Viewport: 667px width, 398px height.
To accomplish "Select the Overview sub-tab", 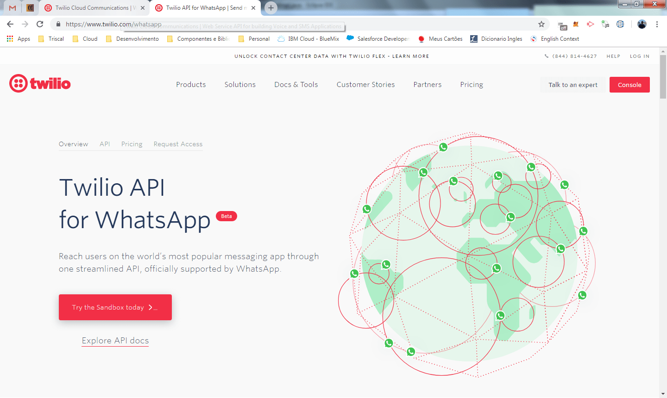I will 73,144.
